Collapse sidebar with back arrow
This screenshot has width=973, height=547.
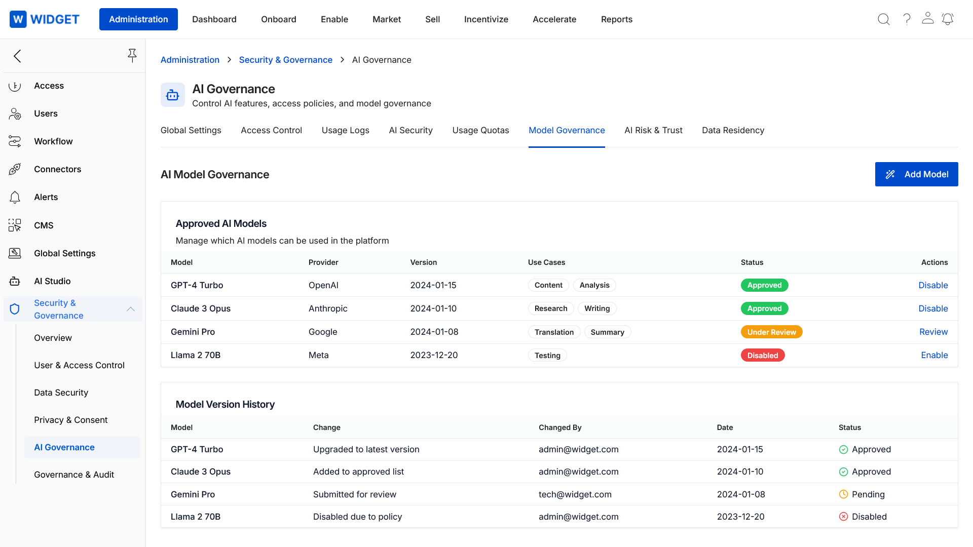[18, 56]
